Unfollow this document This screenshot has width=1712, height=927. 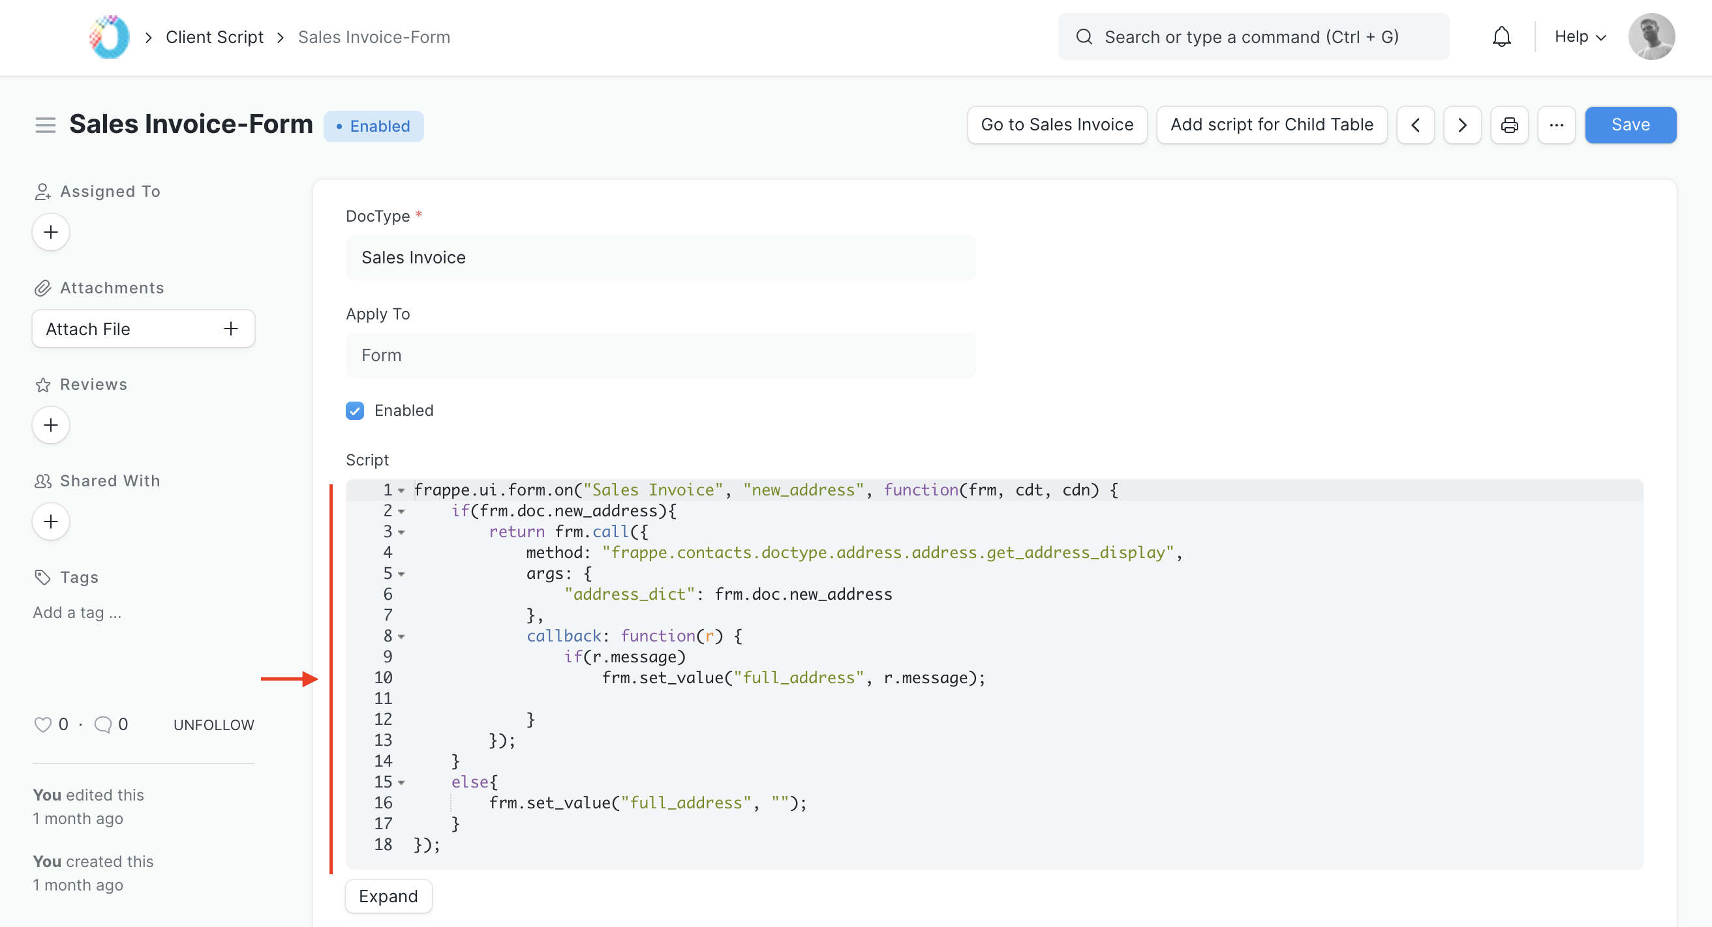click(x=213, y=724)
